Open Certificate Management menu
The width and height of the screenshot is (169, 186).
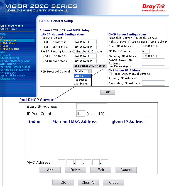pyautogui.click(x=14, y=70)
